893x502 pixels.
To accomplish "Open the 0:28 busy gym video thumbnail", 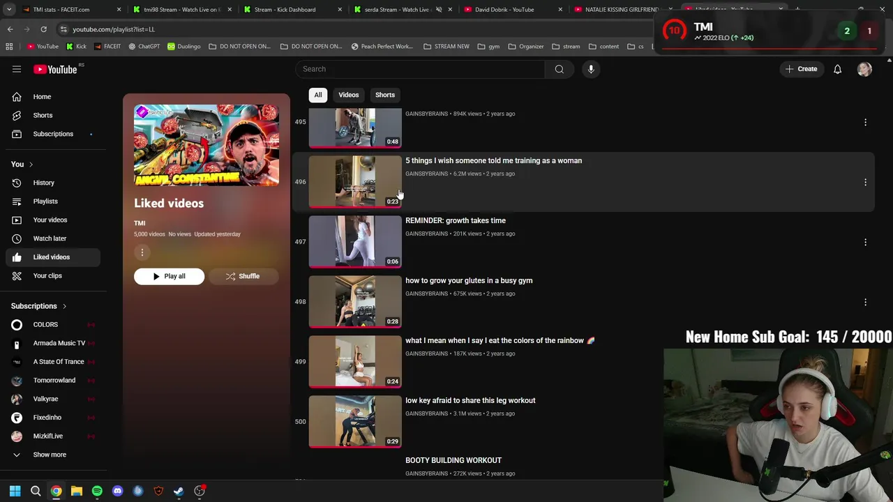I will [x=355, y=302].
